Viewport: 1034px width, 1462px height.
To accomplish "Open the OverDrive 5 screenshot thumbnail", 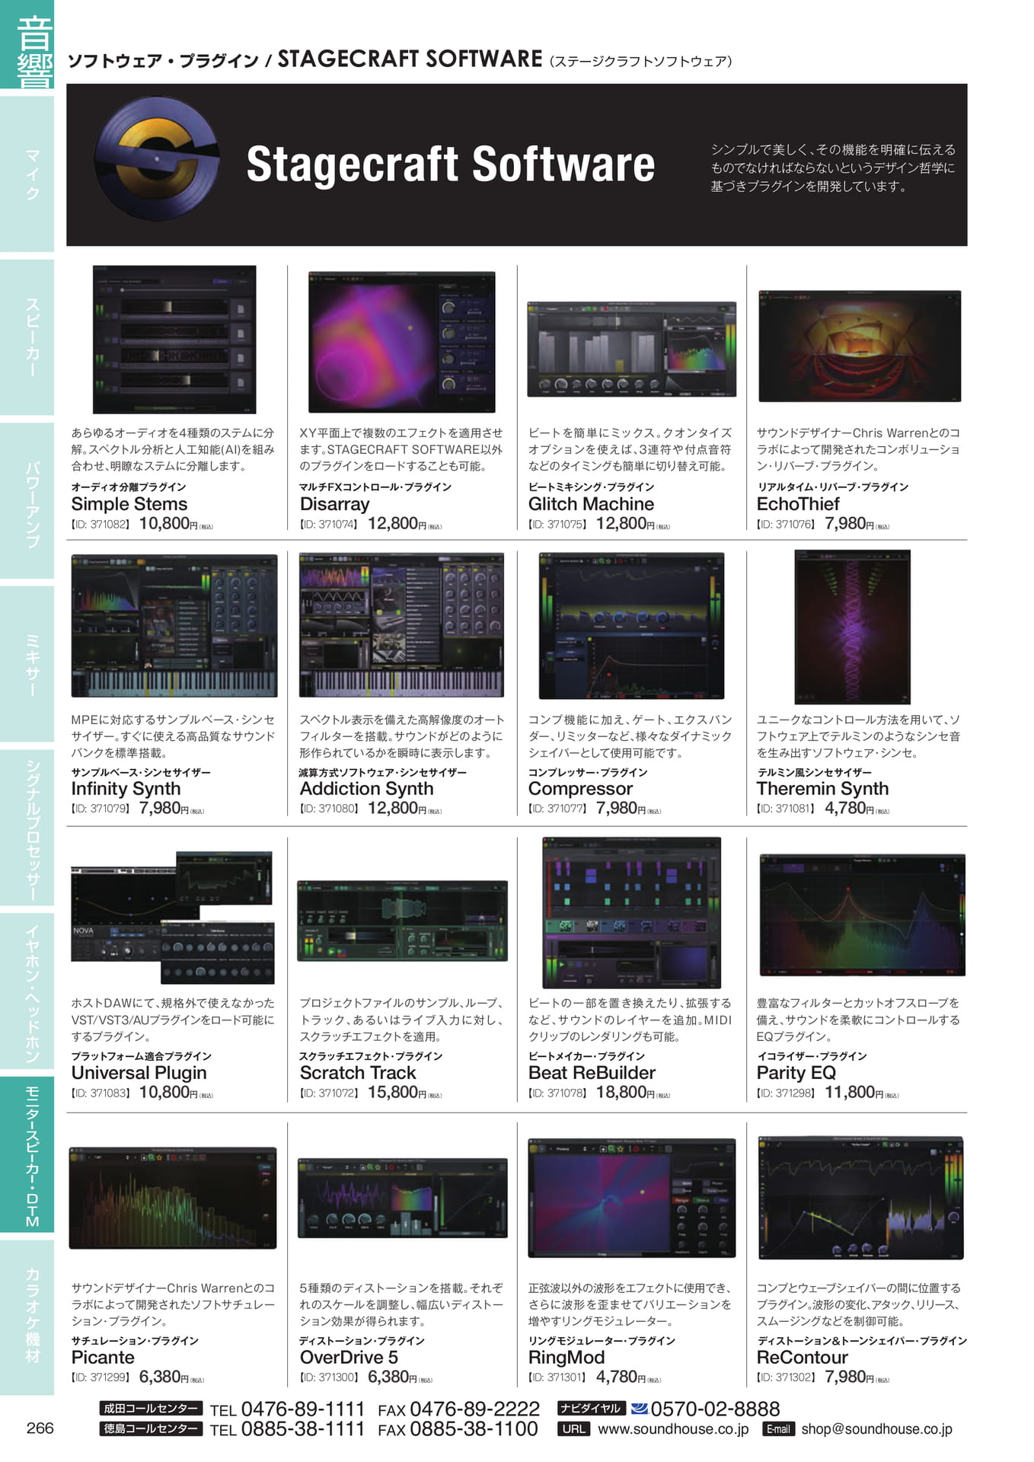I will pos(402,1199).
